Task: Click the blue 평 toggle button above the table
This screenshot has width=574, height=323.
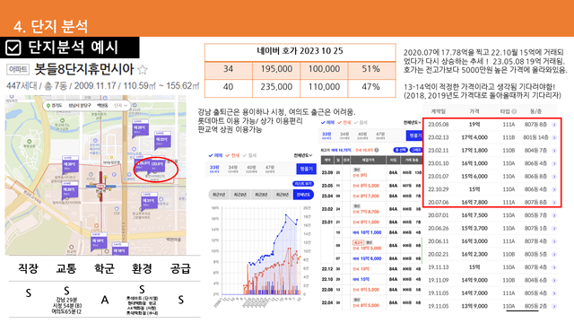Action: point(414,135)
